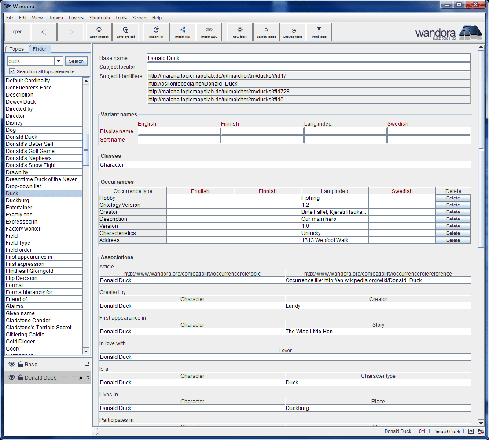Image resolution: width=489 pixels, height=440 pixels.
Task: Click the Character class entry
Action: pyautogui.click(x=285, y=164)
